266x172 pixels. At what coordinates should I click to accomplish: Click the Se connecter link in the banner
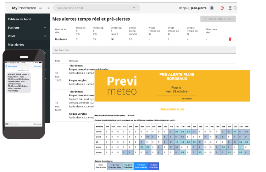pos(187,99)
